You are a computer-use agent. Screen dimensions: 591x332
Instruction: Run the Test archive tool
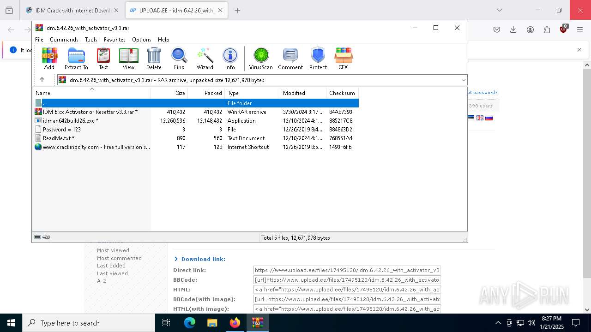click(x=103, y=59)
